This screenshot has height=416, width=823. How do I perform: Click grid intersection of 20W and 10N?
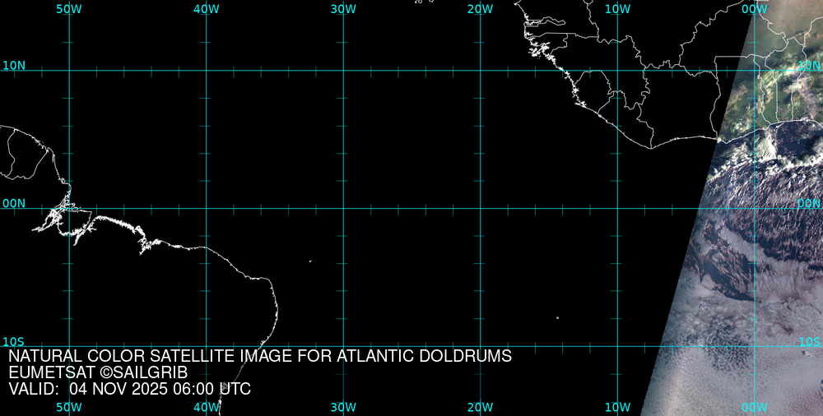pyautogui.click(x=480, y=71)
